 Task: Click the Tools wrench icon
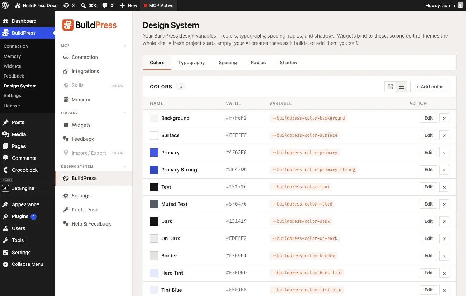[6, 240]
